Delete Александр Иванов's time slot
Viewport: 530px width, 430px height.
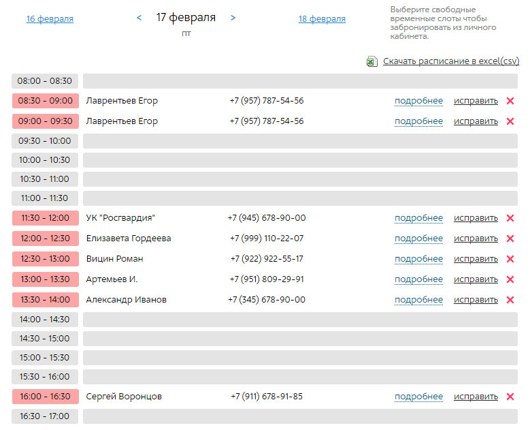(x=510, y=300)
